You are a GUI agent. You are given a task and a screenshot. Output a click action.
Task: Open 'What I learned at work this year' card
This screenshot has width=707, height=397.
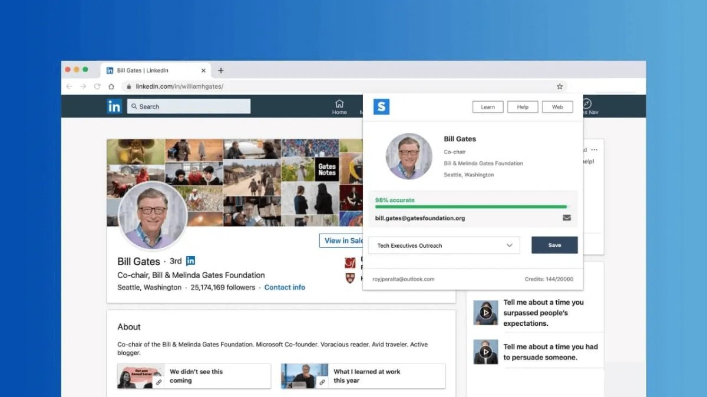click(363, 376)
